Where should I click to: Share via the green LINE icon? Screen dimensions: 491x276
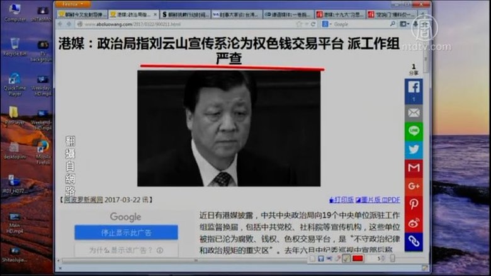pos(414,131)
